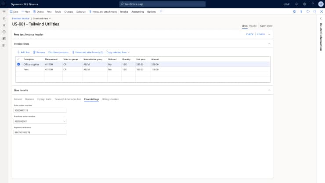
Task: Follow the Free text invoice breadcrumb link
Action: coord(21,18)
